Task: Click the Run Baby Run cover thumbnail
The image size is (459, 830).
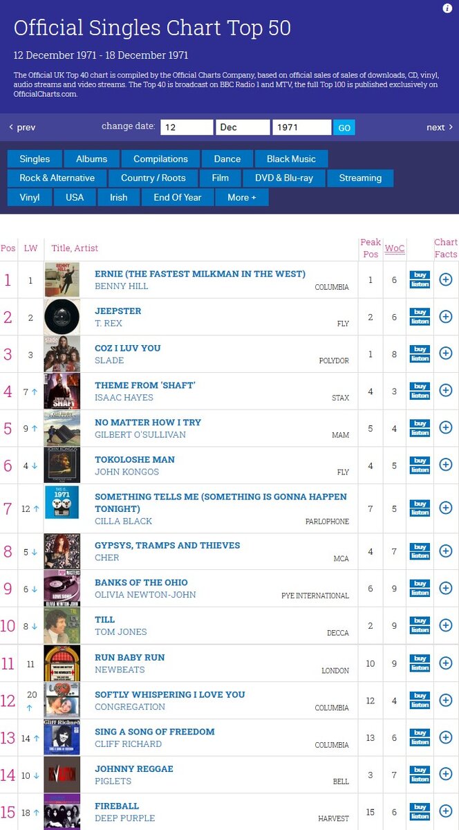Action: coord(62,663)
